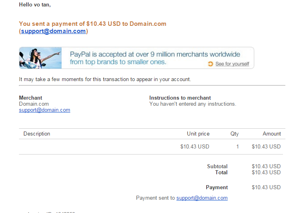The height and width of the screenshot is (213, 308).
Task: Click the merchant name "Domain.com" under Merchant
Action: 34,104
